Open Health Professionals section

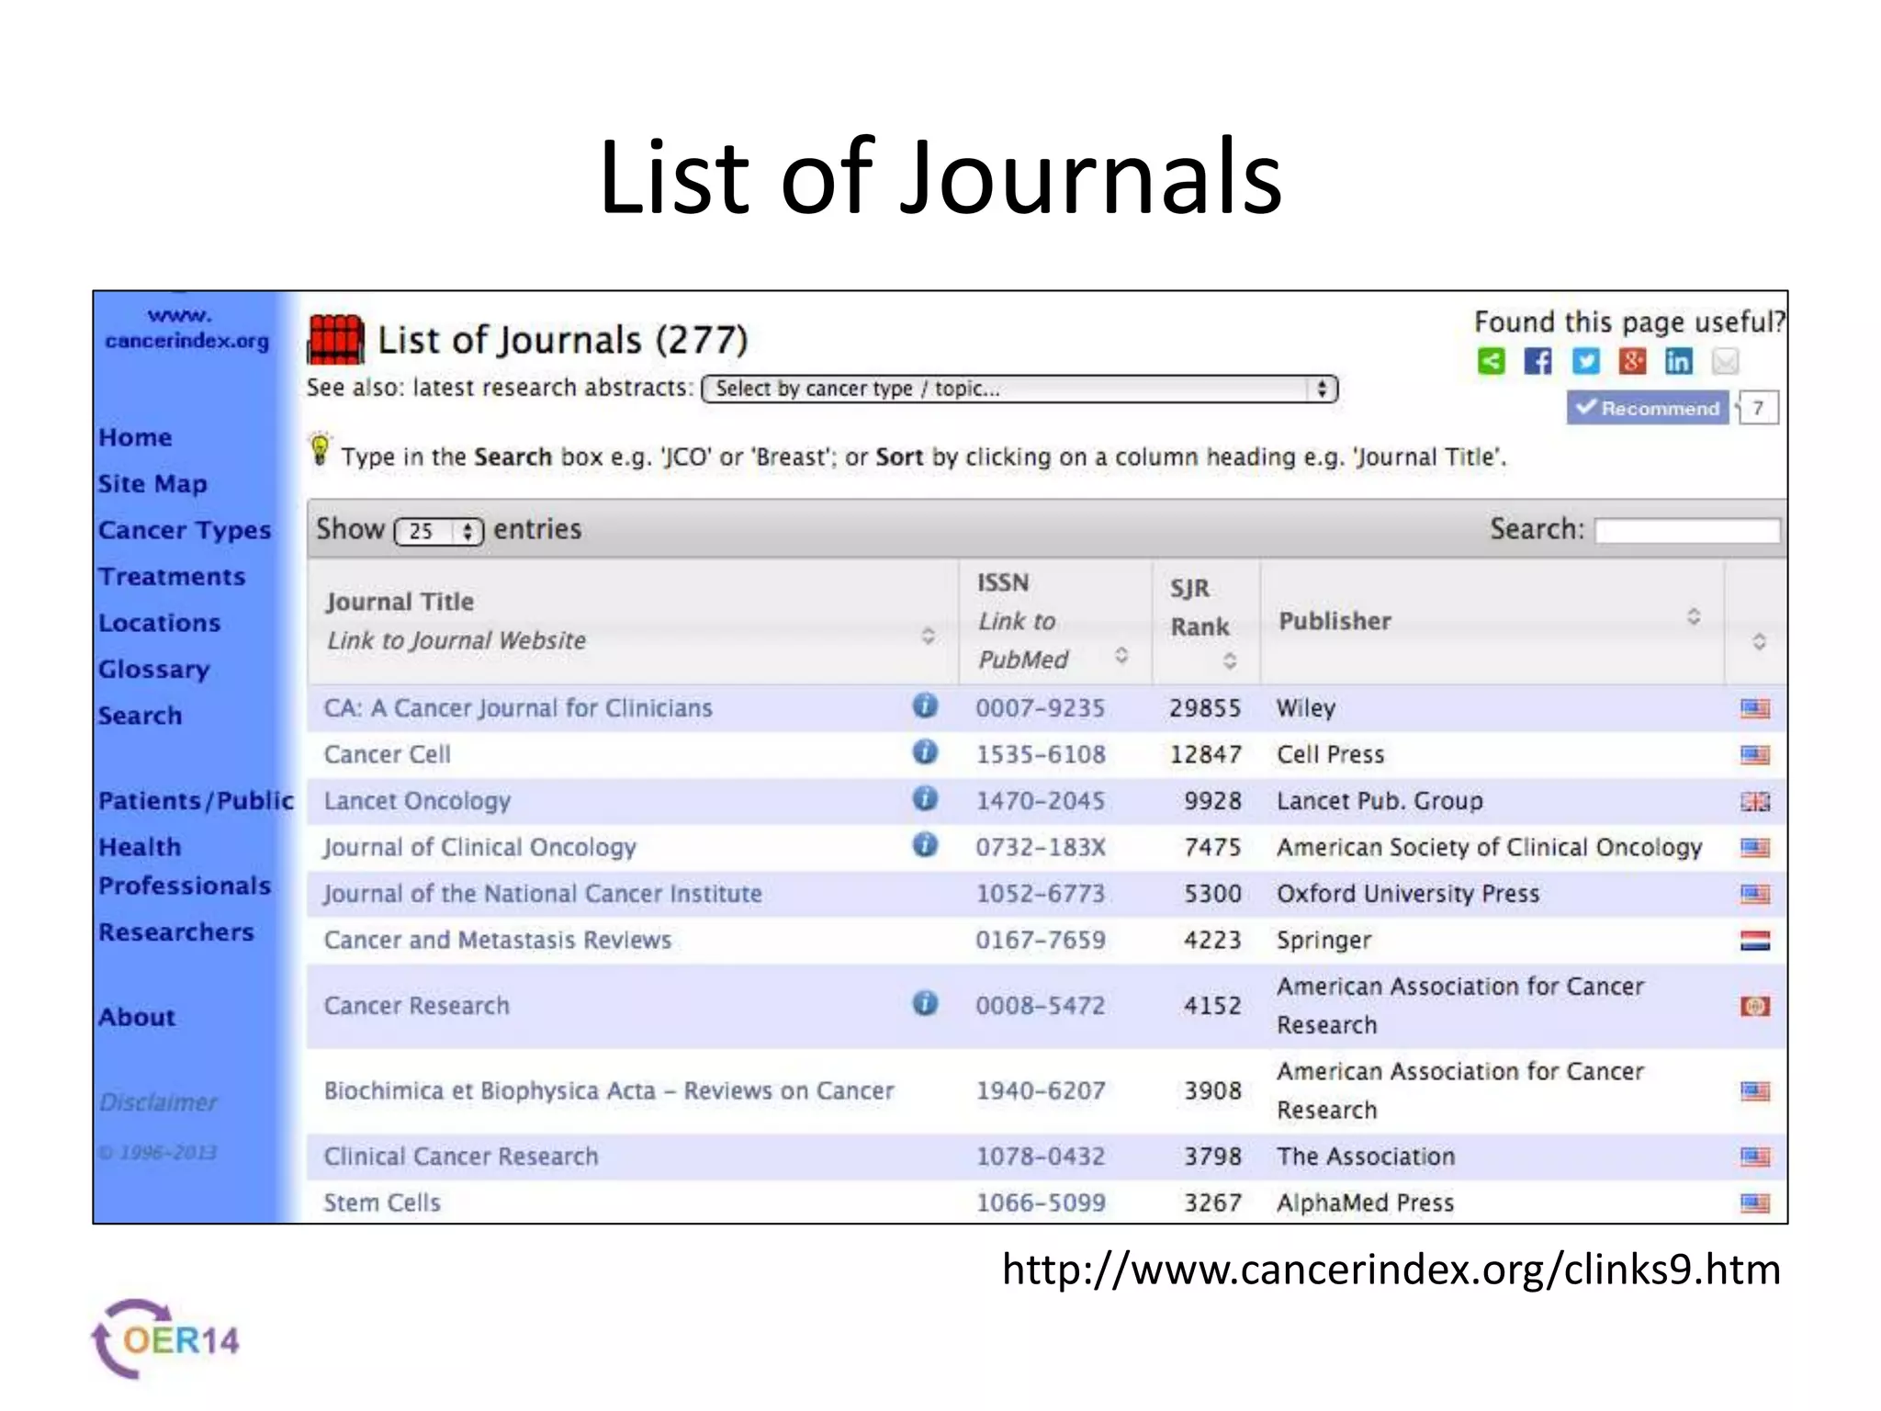click(185, 866)
